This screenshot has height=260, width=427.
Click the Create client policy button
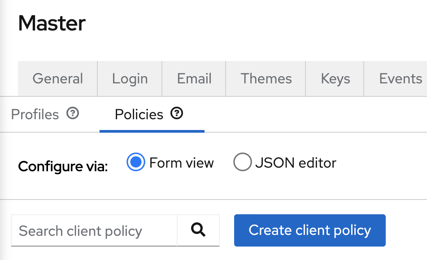309,230
